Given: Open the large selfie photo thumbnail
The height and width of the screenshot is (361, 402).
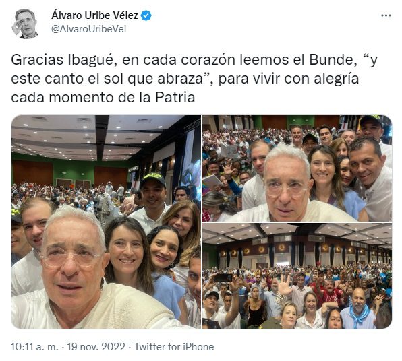Looking at the screenshot, I should pyautogui.click(x=106, y=222).
